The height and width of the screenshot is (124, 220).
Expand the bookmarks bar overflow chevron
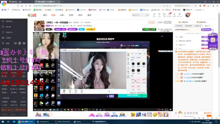[217, 10]
